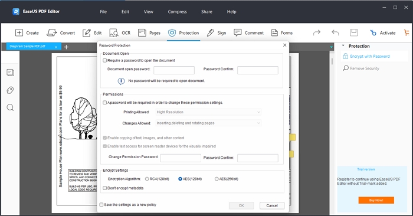
Task: Select AES(128bit) encryption algorithm
Action: click(x=180, y=179)
